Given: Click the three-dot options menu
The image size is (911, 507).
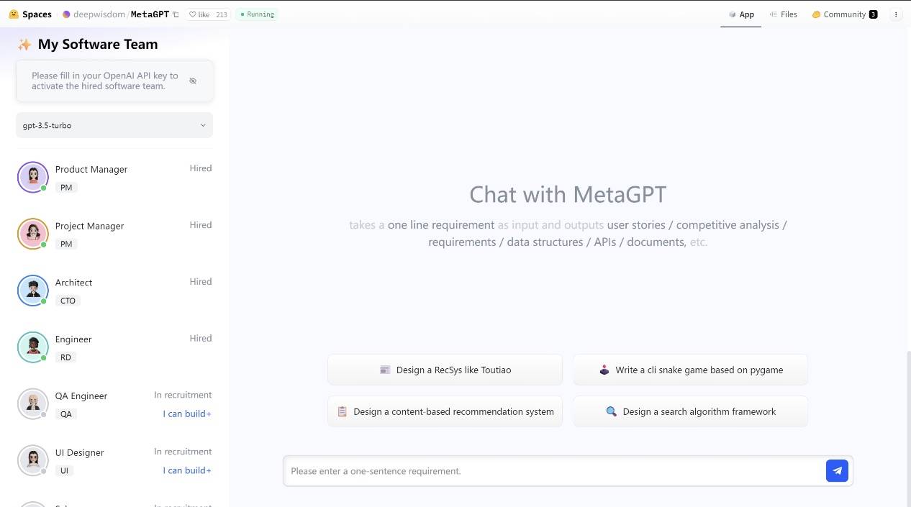Looking at the screenshot, I should (x=896, y=14).
